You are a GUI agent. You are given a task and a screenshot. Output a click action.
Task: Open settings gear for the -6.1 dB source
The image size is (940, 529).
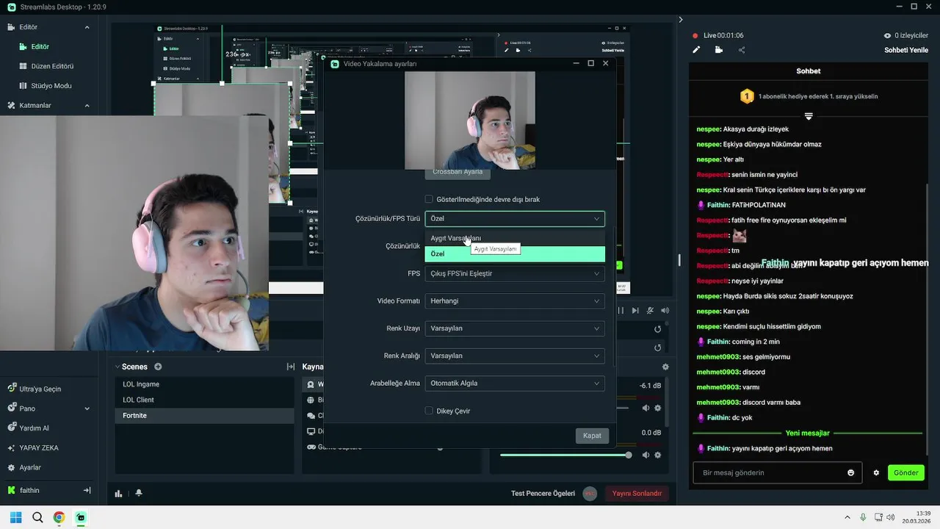click(657, 408)
